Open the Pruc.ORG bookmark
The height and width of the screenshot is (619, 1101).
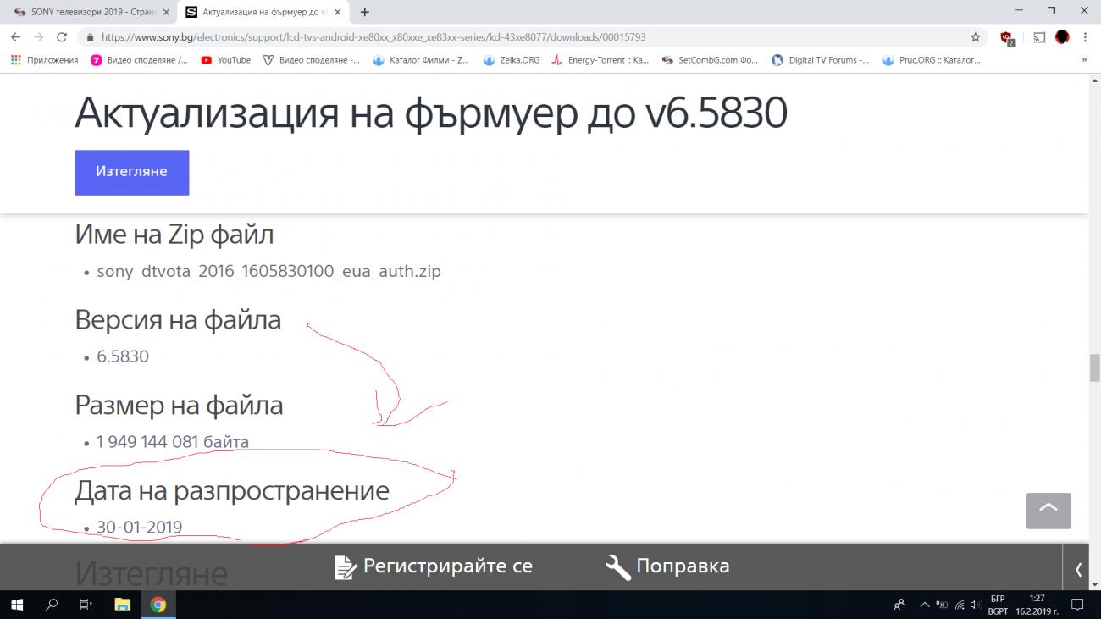click(x=932, y=60)
